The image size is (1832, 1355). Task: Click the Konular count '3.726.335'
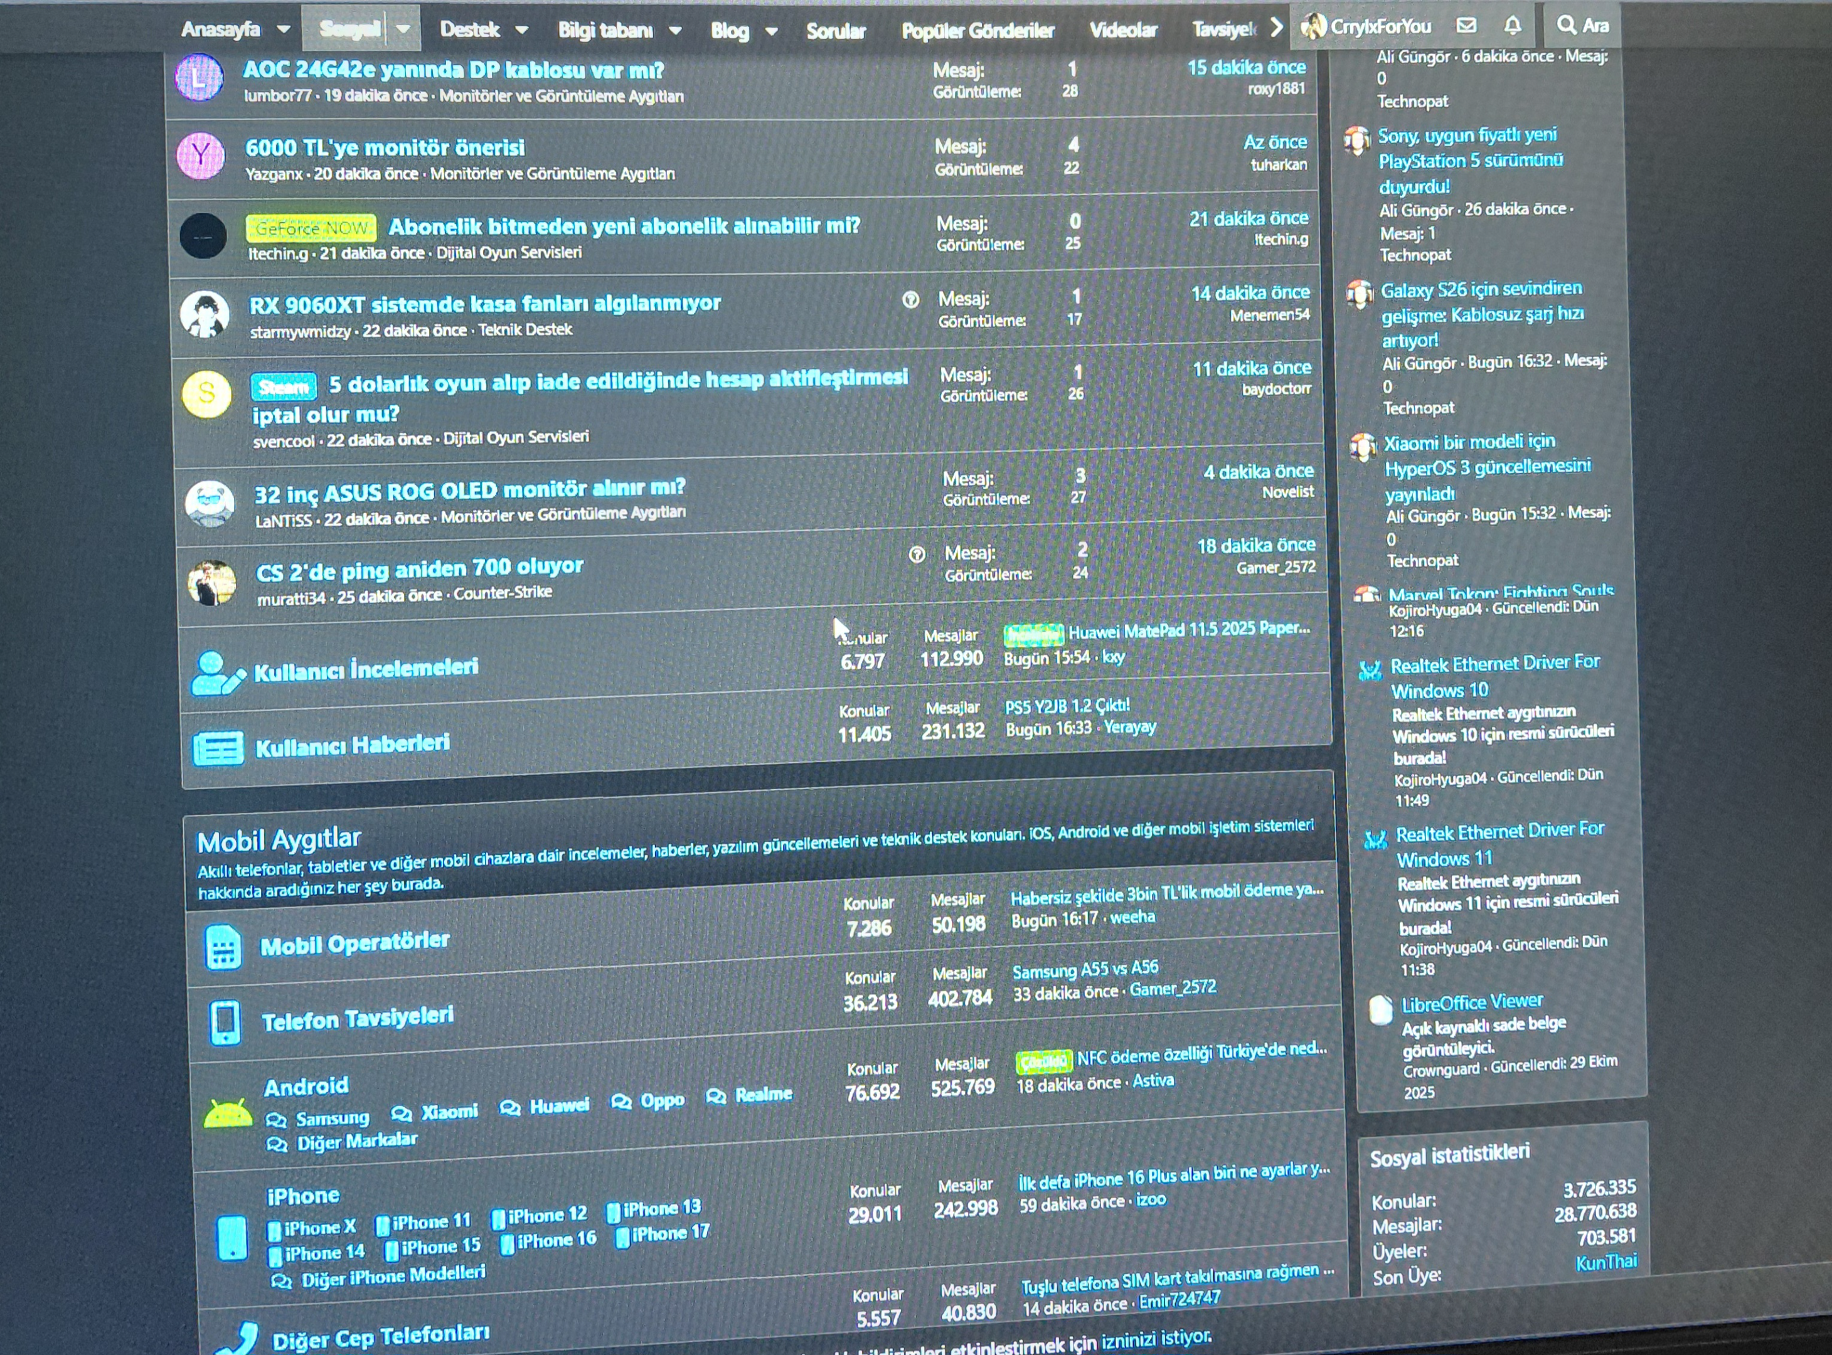pyautogui.click(x=1599, y=1189)
